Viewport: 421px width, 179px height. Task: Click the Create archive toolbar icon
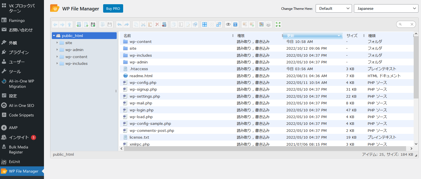click(252, 24)
